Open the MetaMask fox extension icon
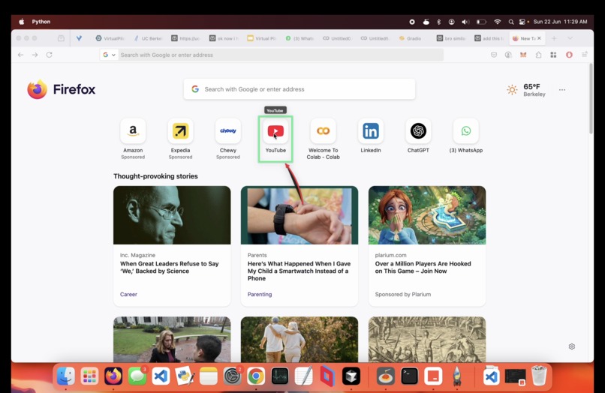The image size is (605, 393). (523, 55)
